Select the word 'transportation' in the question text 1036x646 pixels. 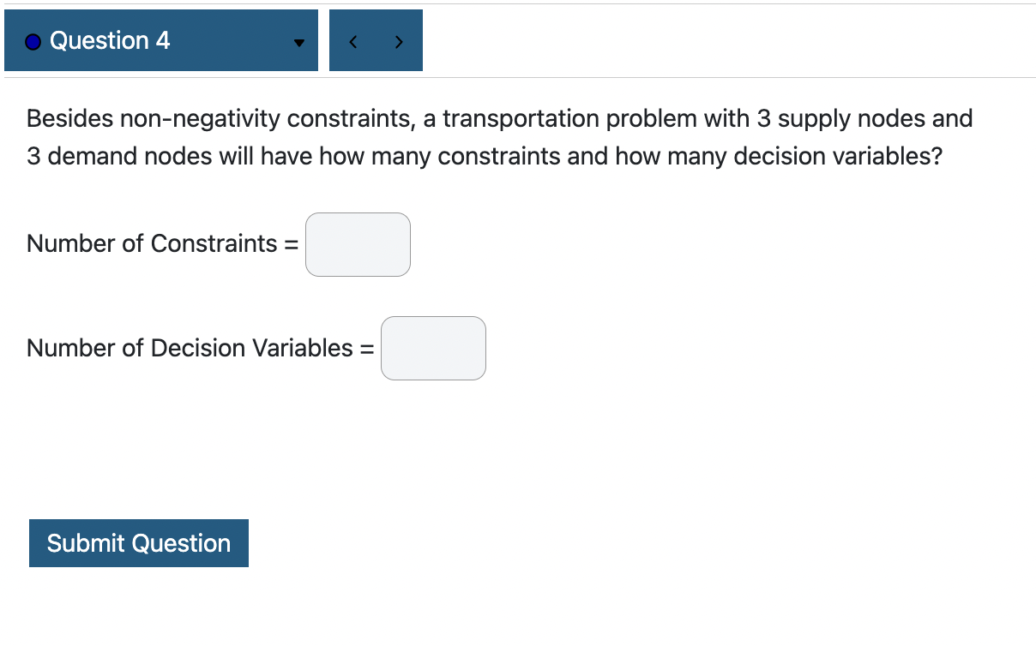(x=521, y=118)
